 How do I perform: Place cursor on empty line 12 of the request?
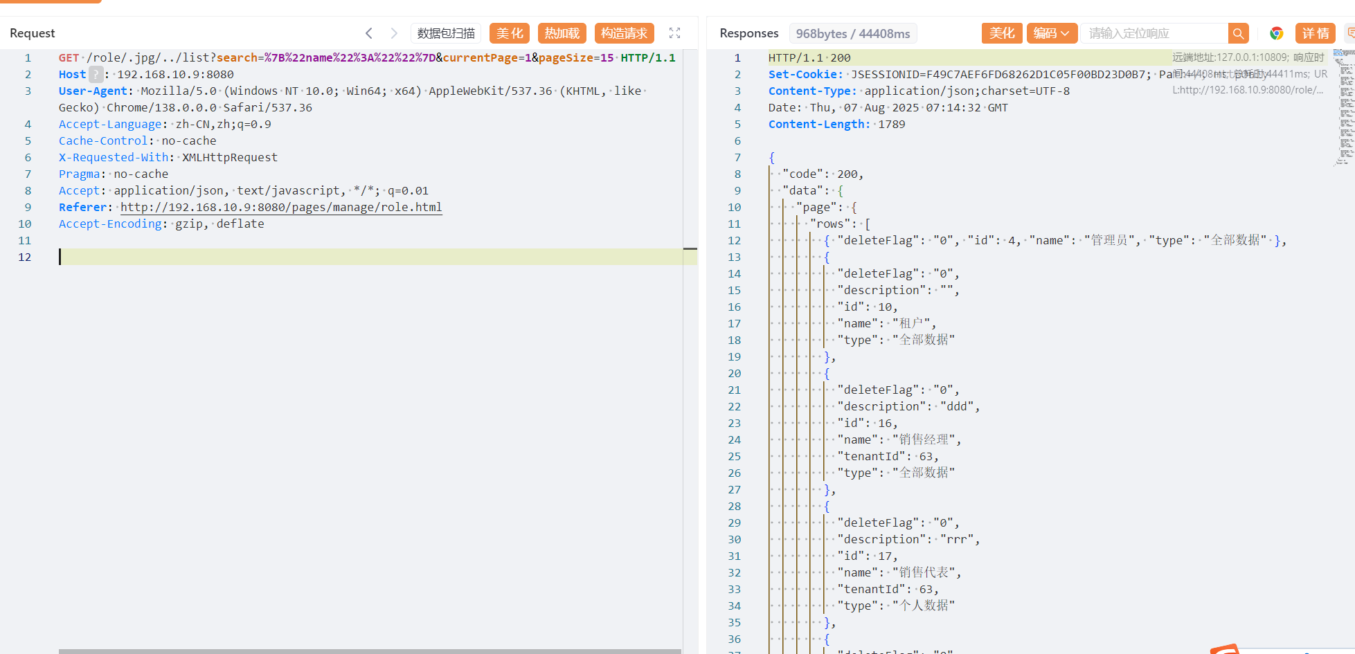pyautogui.click(x=346, y=257)
